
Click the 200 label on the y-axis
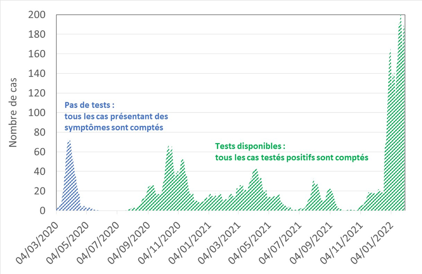37,15
